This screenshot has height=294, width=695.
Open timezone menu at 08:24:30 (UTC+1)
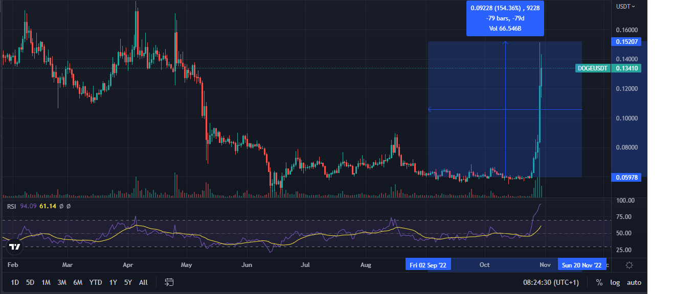[x=551, y=282]
